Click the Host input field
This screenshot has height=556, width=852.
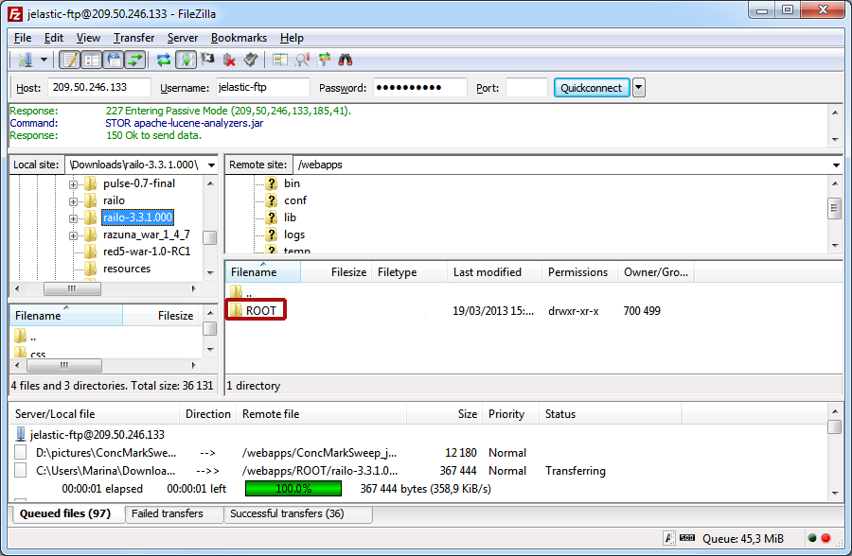pyautogui.click(x=98, y=87)
